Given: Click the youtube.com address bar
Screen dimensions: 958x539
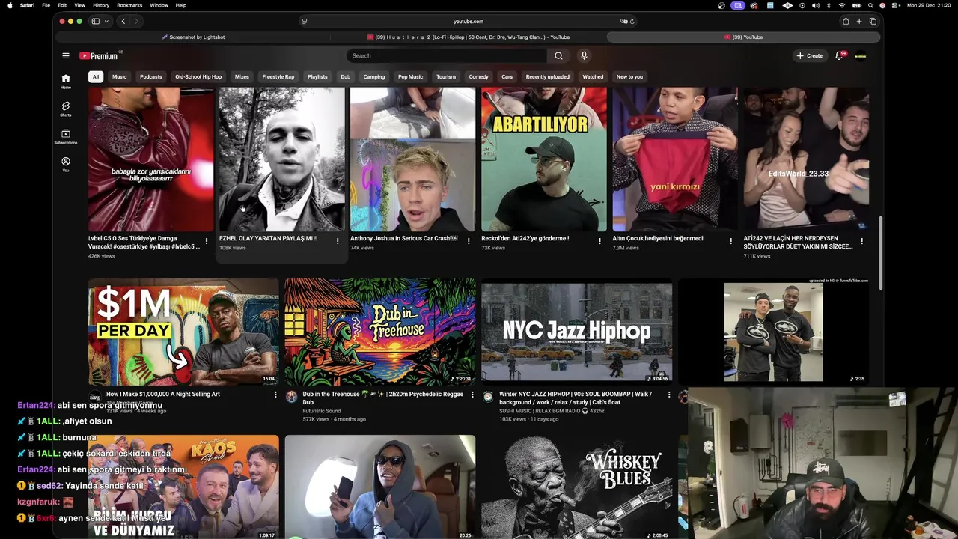Looking at the screenshot, I should point(468,21).
